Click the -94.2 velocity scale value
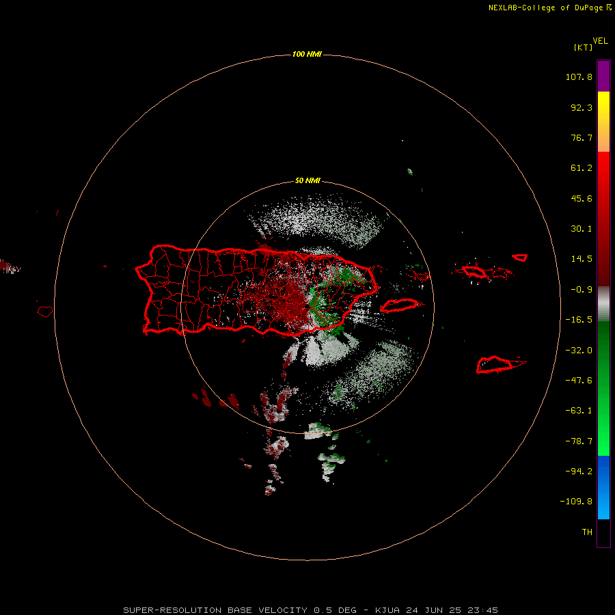Viewport: 615px width, 615px height. click(579, 471)
